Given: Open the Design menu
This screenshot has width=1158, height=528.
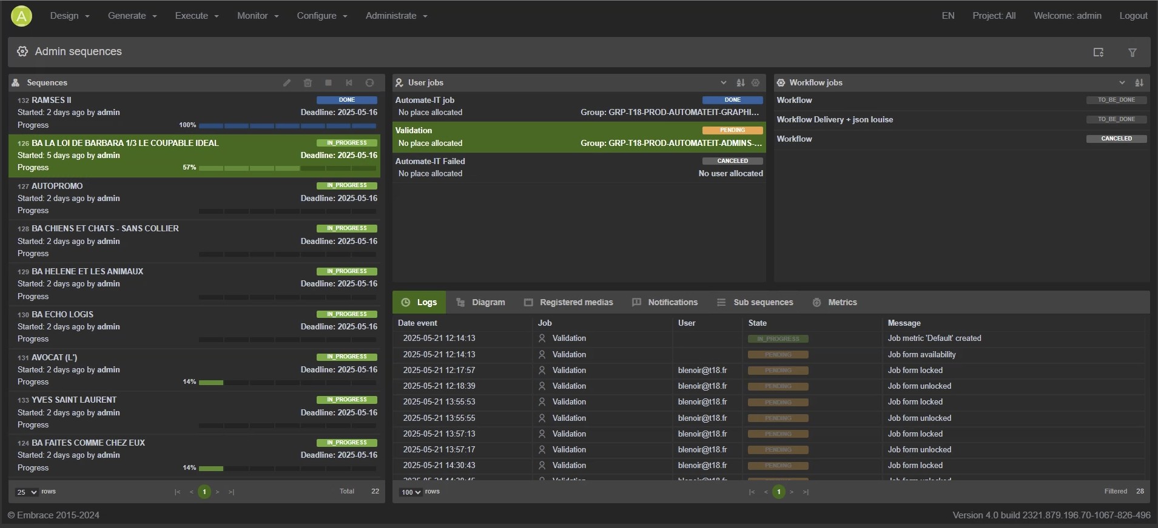Looking at the screenshot, I should (70, 16).
